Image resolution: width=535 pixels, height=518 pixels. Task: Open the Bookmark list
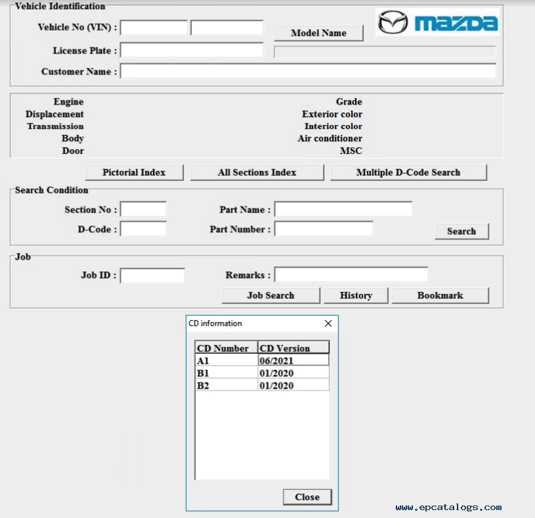click(440, 295)
